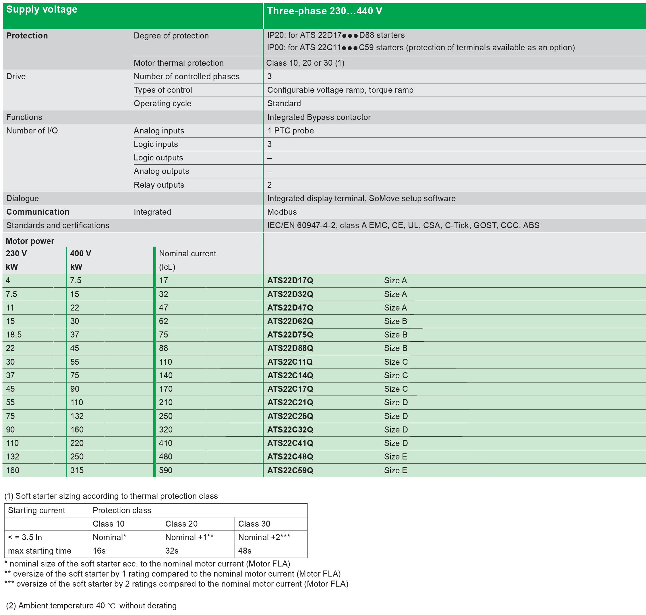
Task: Click reference ATS22D32Q
Action: tap(290, 294)
